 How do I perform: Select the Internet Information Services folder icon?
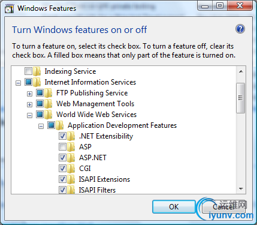pyautogui.click(x=37, y=82)
